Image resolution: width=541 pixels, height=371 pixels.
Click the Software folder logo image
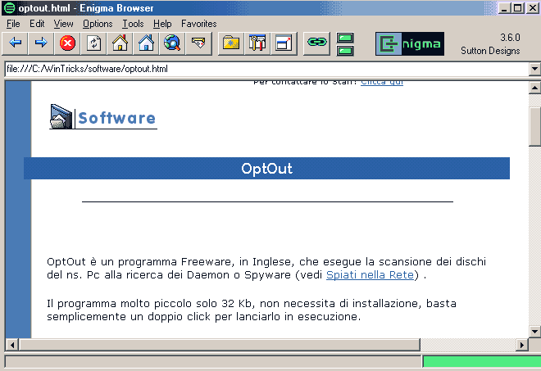click(103, 117)
